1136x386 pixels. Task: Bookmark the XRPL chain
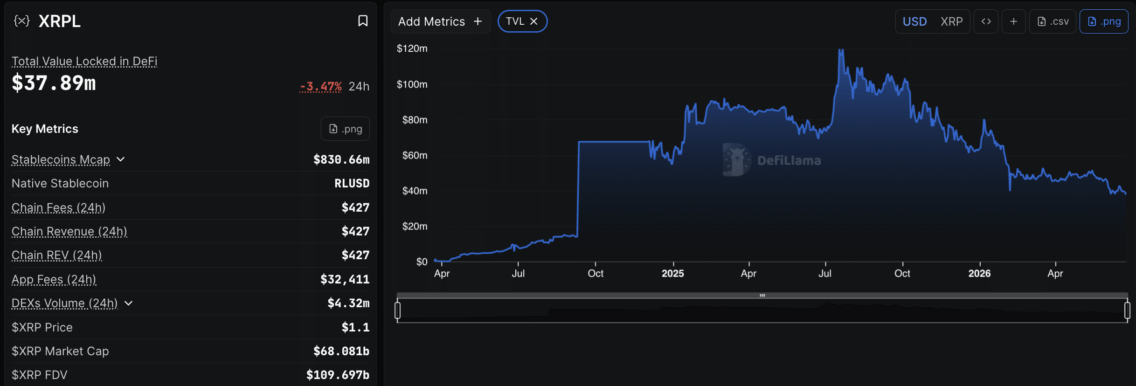[363, 21]
